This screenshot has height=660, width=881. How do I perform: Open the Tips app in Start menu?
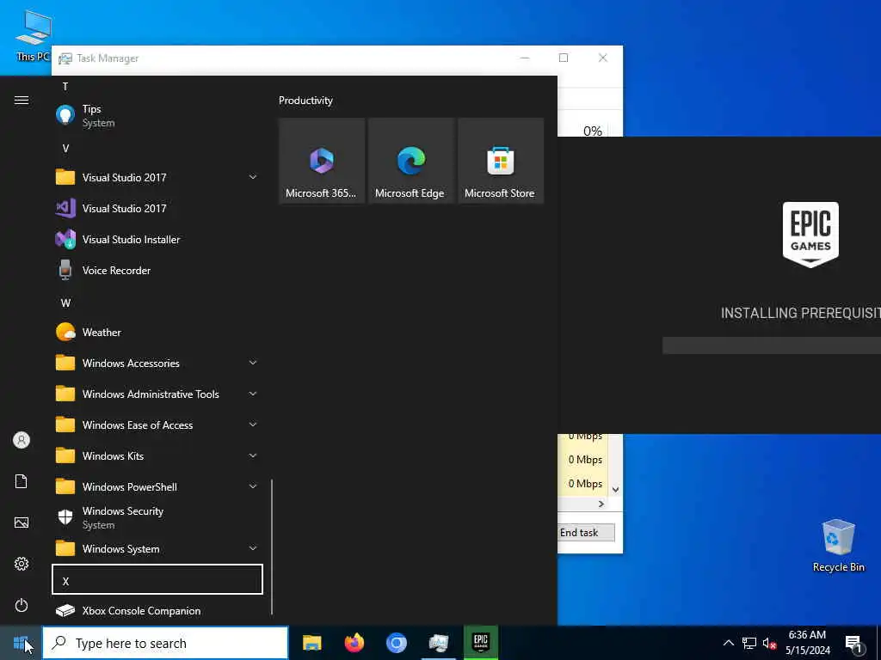pos(157,116)
